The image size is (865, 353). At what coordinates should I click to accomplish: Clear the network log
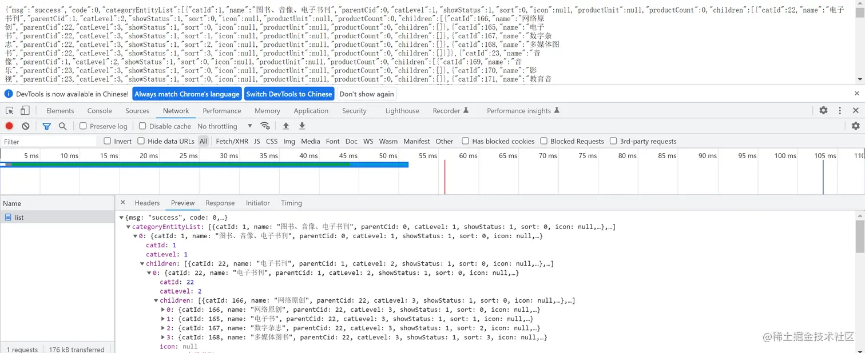(x=25, y=126)
